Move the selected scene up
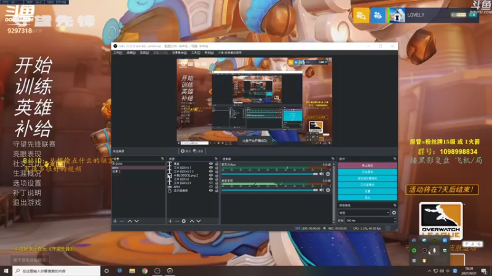Image resolution: width=492 pixels, height=276 pixels. click(x=130, y=221)
